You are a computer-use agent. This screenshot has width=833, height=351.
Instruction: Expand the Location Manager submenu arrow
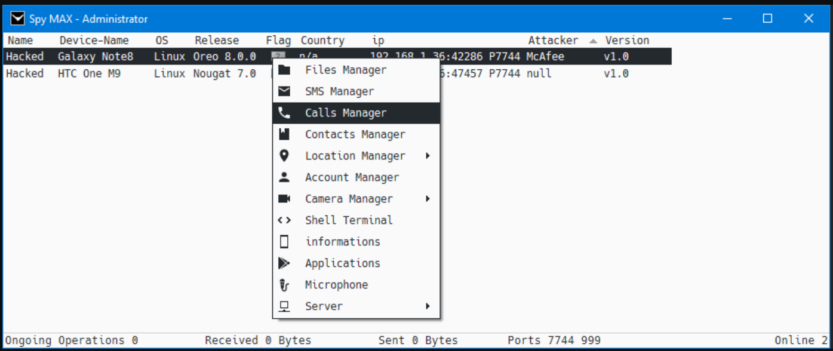[x=428, y=156]
